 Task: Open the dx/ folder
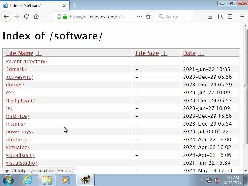coord(10,92)
